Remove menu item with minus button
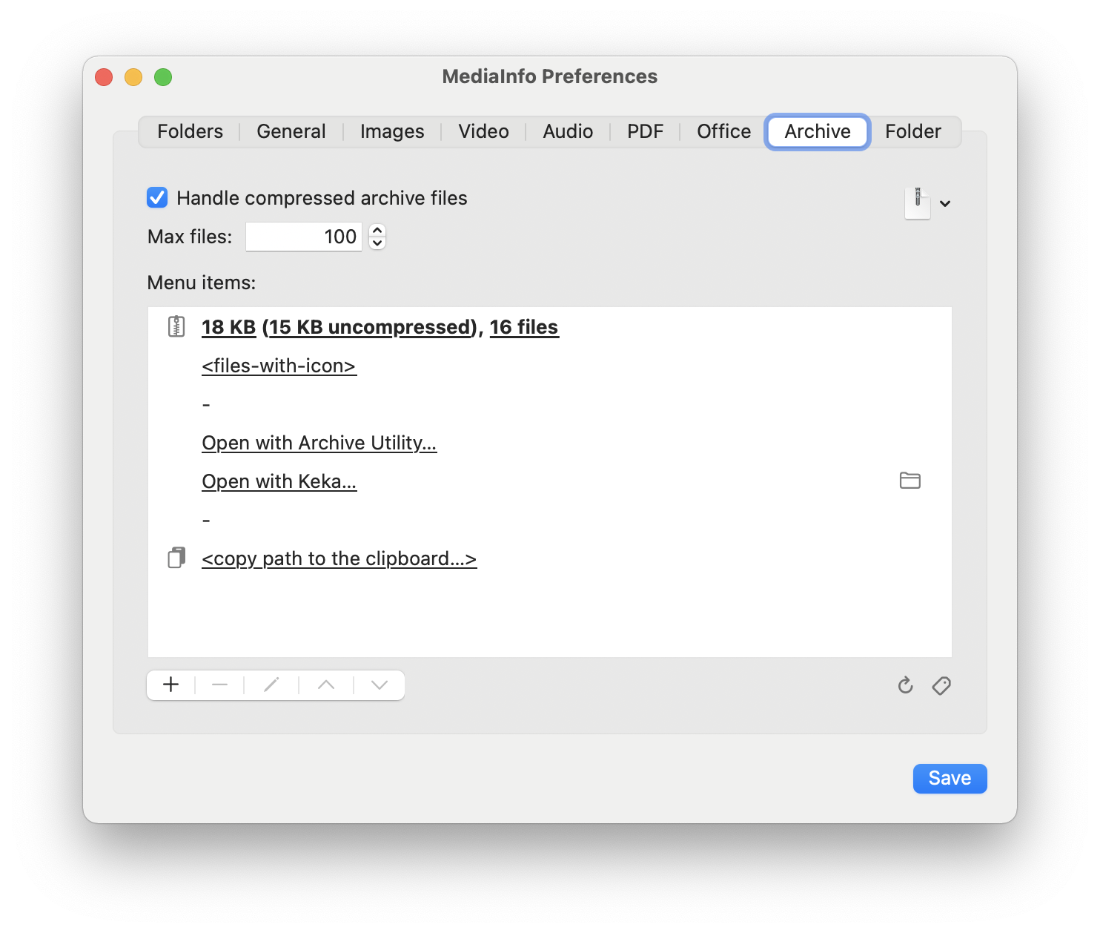The width and height of the screenshot is (1100, 933). (x=219, y=685)
